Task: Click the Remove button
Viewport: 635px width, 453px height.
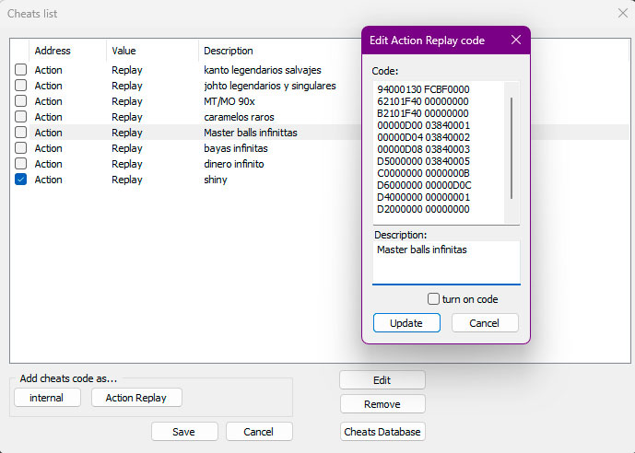Action: [382, 404]
